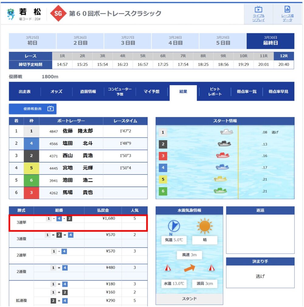This screenshot has height=307, width=304.
Task: Go to the 5日目 day tab
Action: tap(223, 41)
